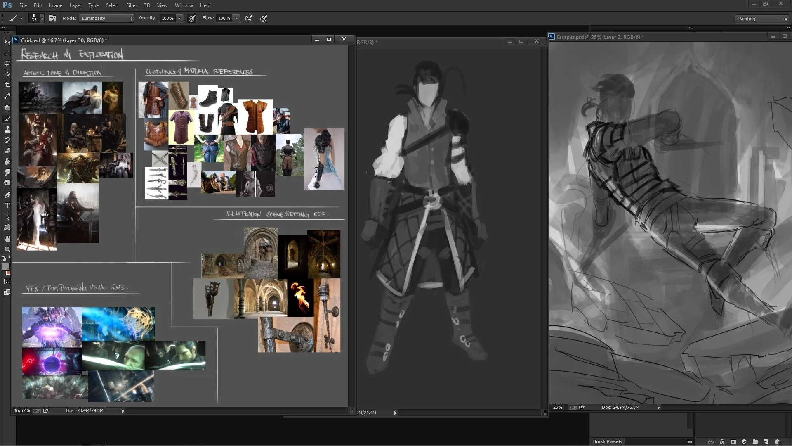The image size is (792, 446).
Task: Select the Rectangular Marquee tool
Action: click(x=7, y=53)
